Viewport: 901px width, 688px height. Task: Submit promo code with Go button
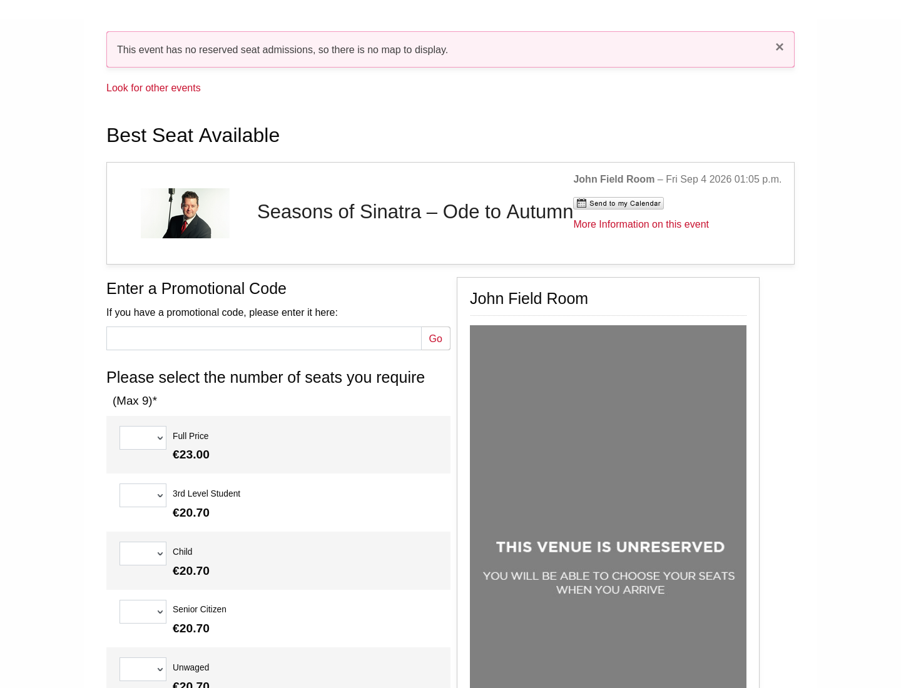[435, 338]
